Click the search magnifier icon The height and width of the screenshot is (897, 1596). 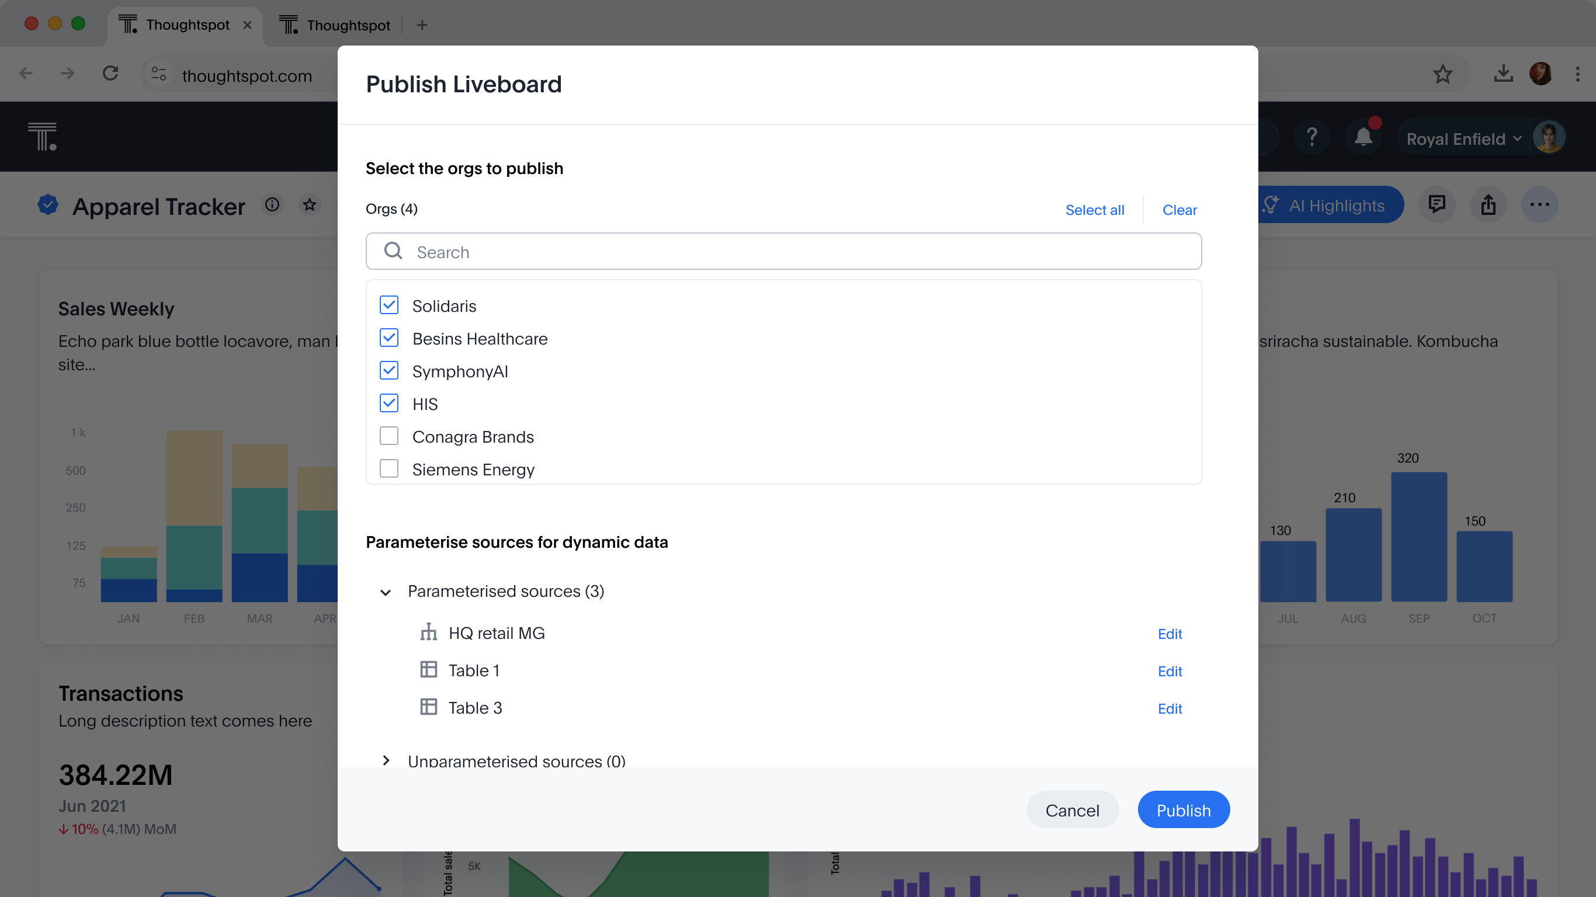393,251
